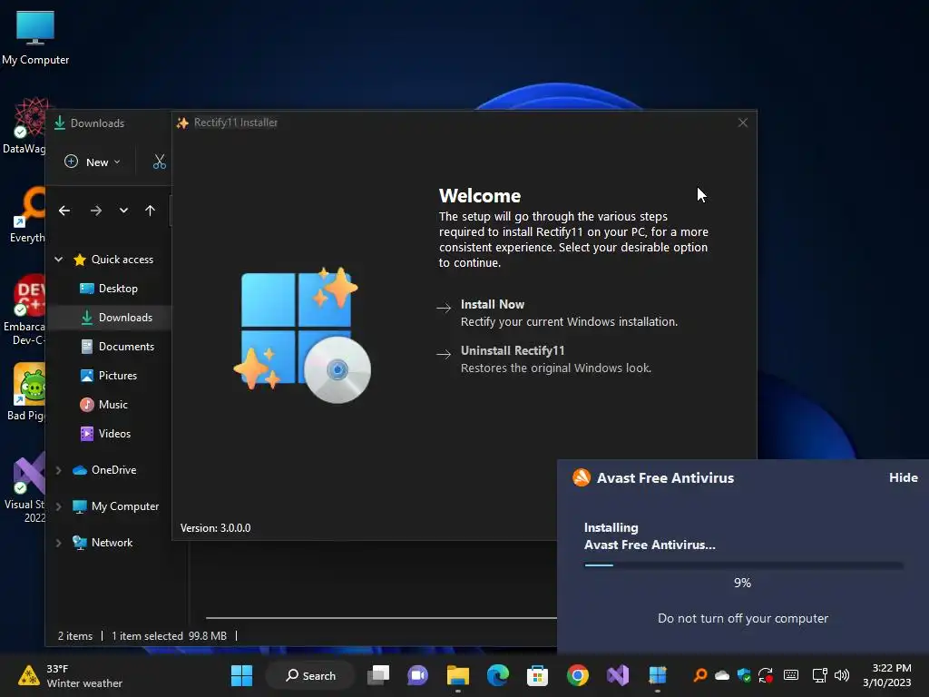Open the Winter weather widget
The image size is (929, 697).
click(70, 675)
